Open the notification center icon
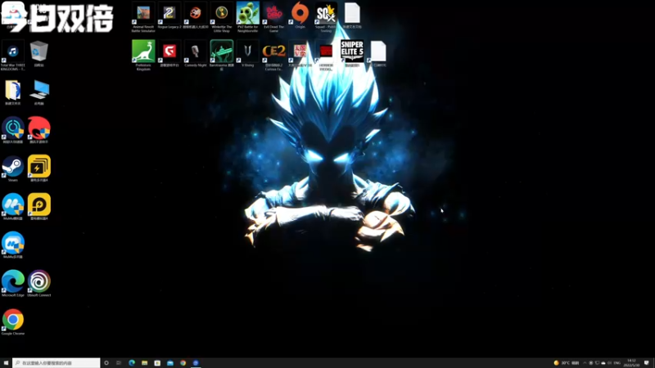This screenshot has width=655, height=368. click(647, 363)
